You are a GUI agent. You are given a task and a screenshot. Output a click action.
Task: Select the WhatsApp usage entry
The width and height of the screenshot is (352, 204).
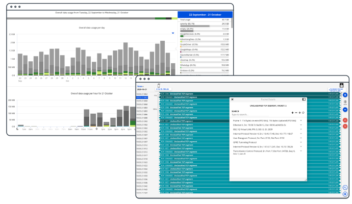[204, 66]
